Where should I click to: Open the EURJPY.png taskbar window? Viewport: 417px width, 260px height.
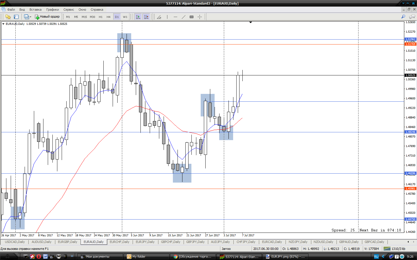286,257
